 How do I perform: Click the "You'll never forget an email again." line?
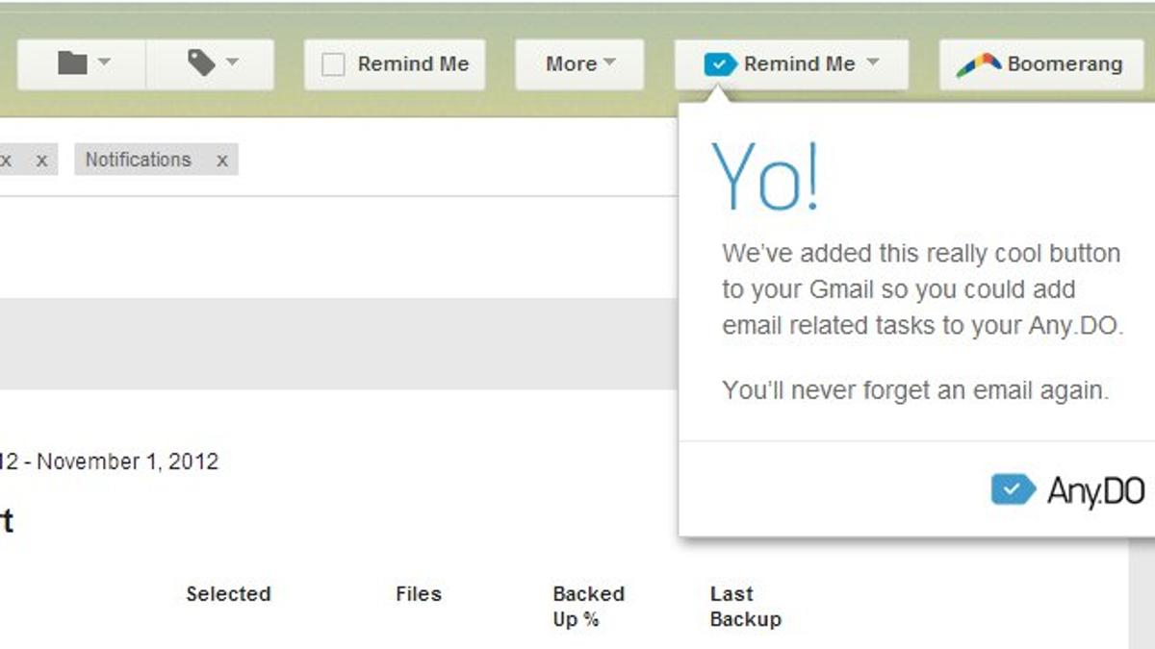pyautogui.click(x=915, y=390)
